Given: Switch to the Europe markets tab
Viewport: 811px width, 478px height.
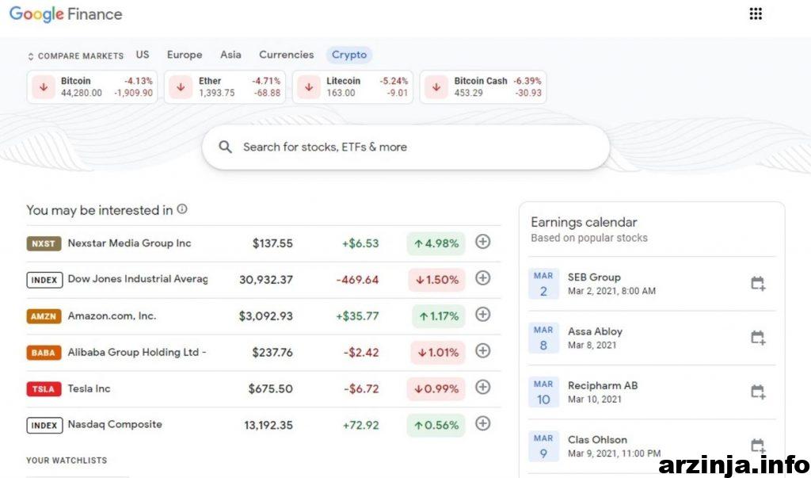Looking at the screenshot, I should pyautogui.click(x=184, y=55).
